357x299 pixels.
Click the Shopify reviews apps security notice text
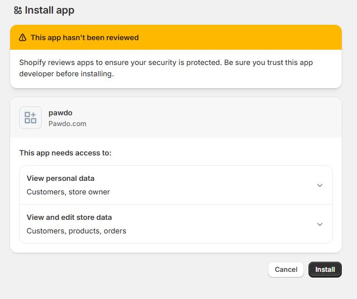tap(166, 68)
